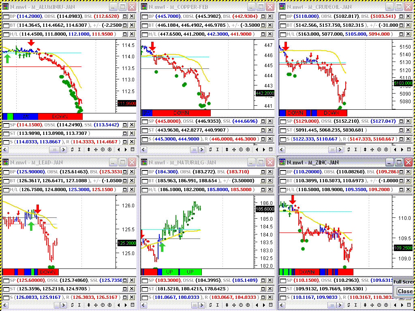Click zoom-out minus icon in Copper chart toolbar
415x311 pixels.
[241, 149]
